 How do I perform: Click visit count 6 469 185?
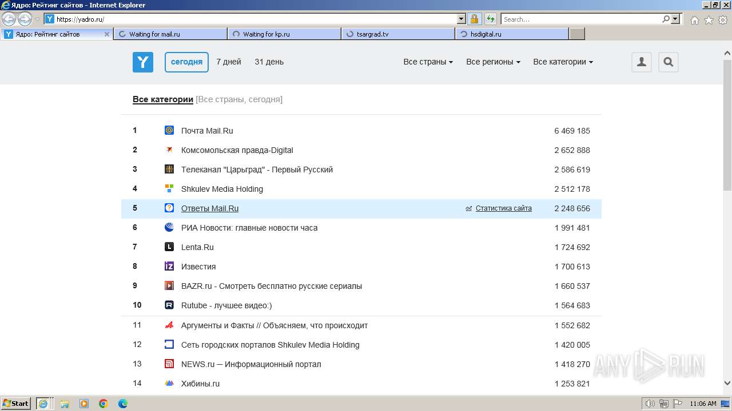pyautogui.click(x=572, y=131)
